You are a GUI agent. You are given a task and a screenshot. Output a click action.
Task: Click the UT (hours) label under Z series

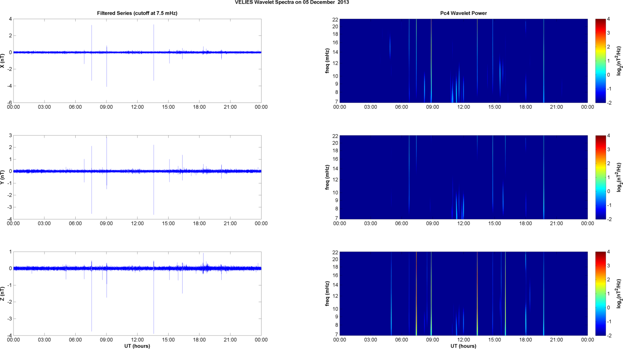(x=137, y=346)
